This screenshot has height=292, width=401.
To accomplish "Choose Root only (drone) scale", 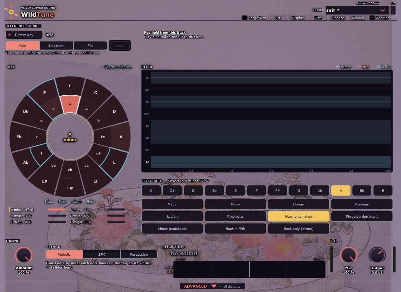I will [x=298, y=229].
